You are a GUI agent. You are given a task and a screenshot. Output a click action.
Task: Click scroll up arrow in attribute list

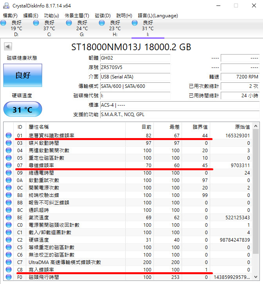[x=256, y=126]
